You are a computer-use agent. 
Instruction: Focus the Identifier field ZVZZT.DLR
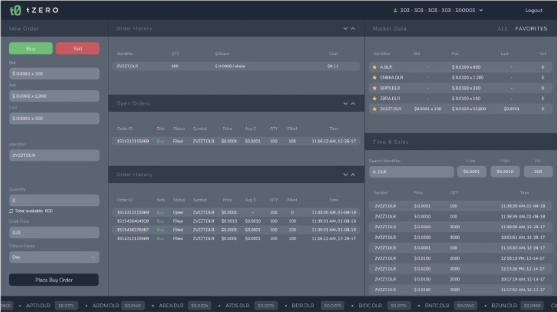pos(54,155)
